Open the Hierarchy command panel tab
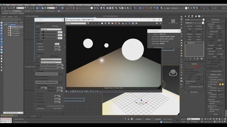227x127 pixels. [192, 17]
